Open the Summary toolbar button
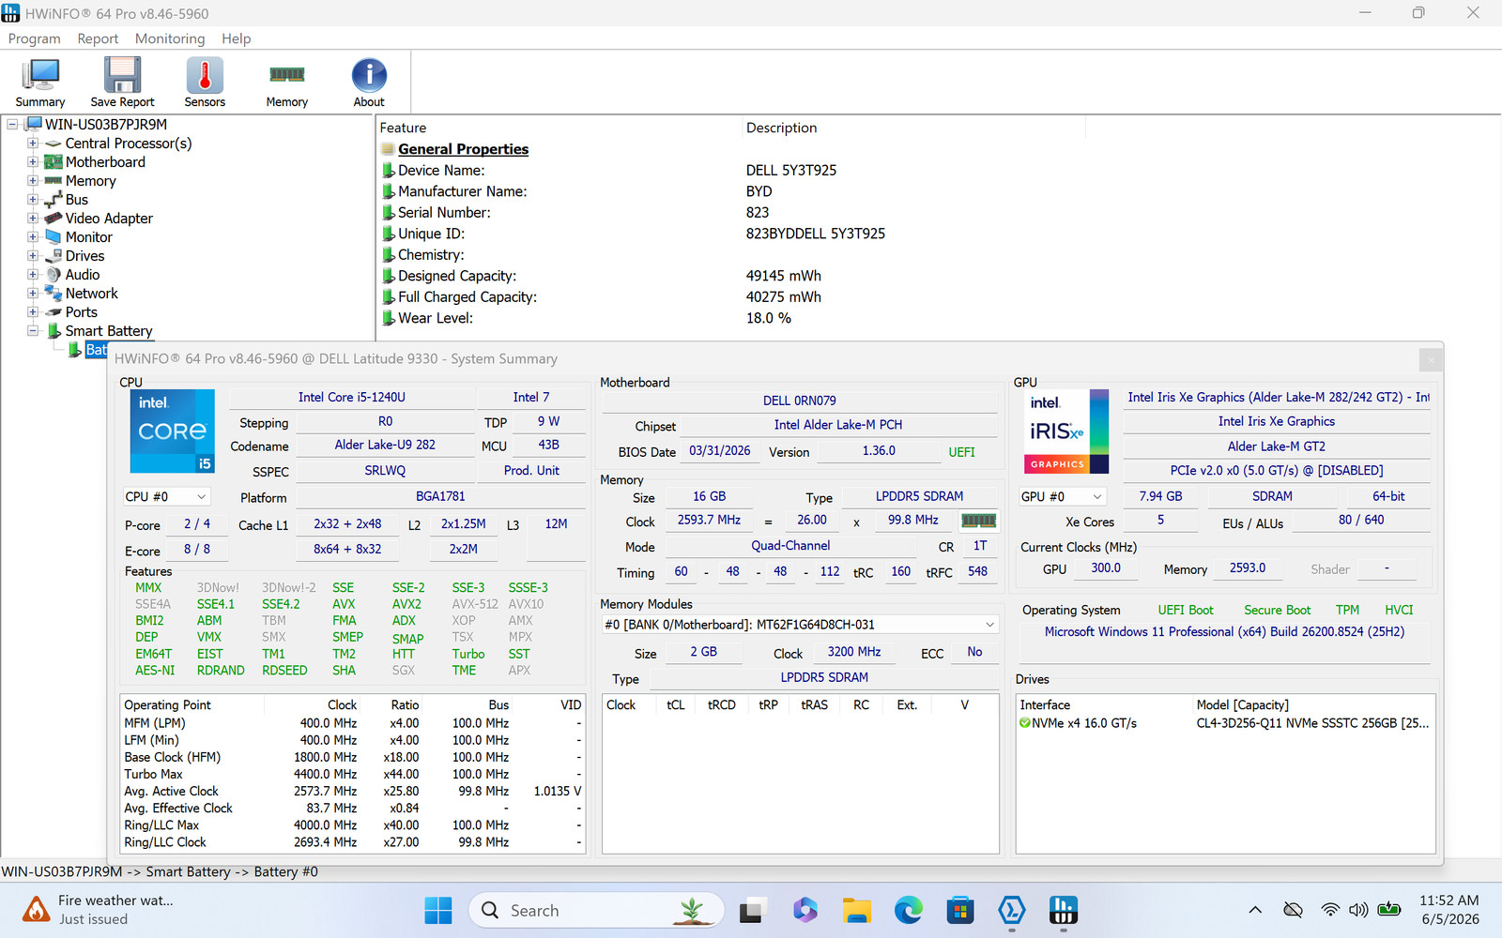This screenshot has width=1502, height=938. click(x=40, y=83)
